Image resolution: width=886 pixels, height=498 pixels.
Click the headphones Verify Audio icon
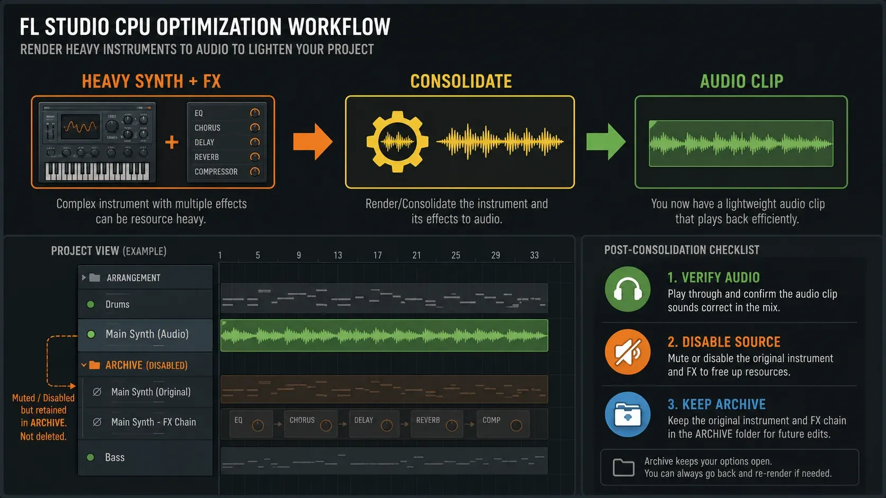point(628,289)
